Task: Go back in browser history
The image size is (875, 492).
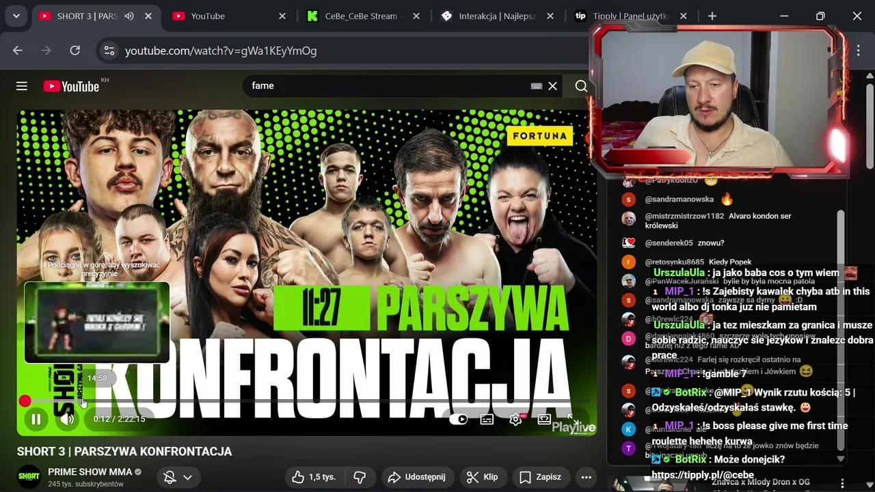Action: click(x=18, y=51)
